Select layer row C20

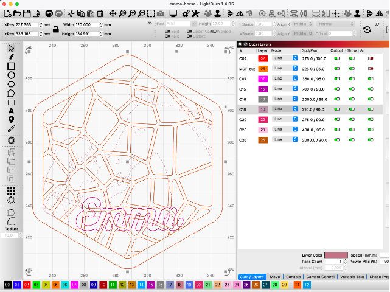[310, 120]
